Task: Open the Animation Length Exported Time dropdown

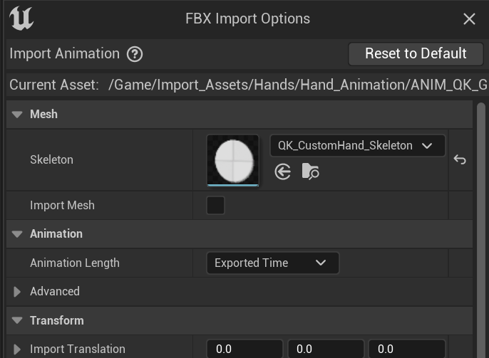Action: (272, 263)
